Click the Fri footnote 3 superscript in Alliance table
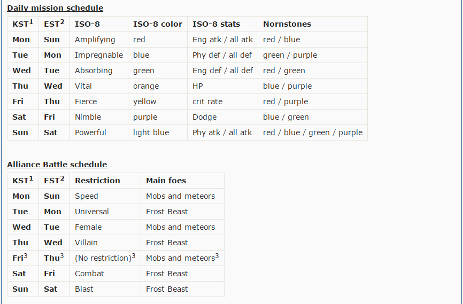463x304 pixels. (26, 256)
